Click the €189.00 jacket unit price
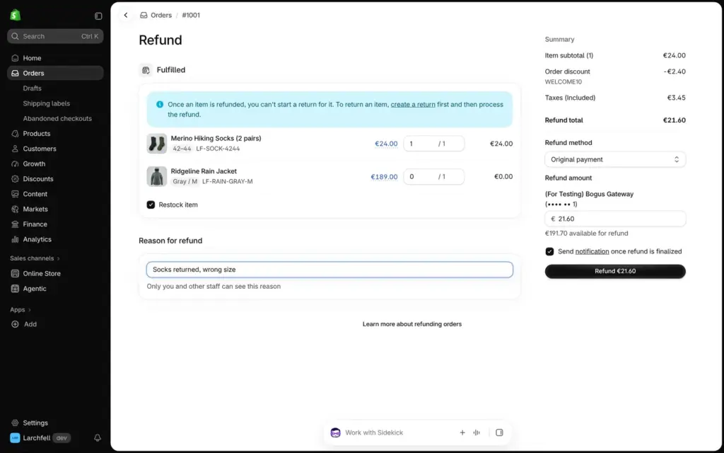Viewport: 724px width, 453px height. (384, 176)
